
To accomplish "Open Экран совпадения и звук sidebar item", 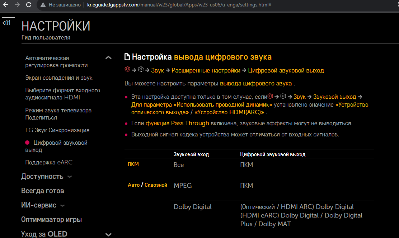I will [59, 78].
